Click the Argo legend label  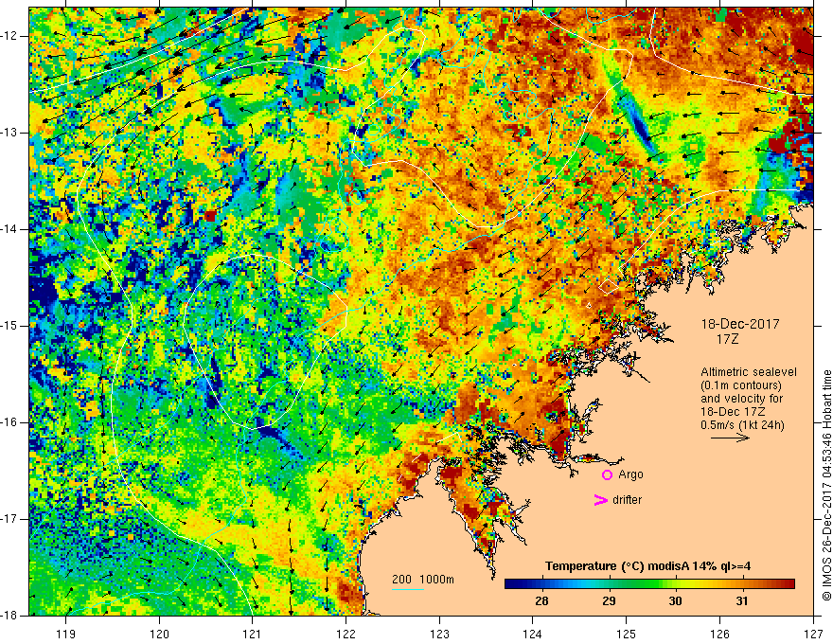coord(630,474)
